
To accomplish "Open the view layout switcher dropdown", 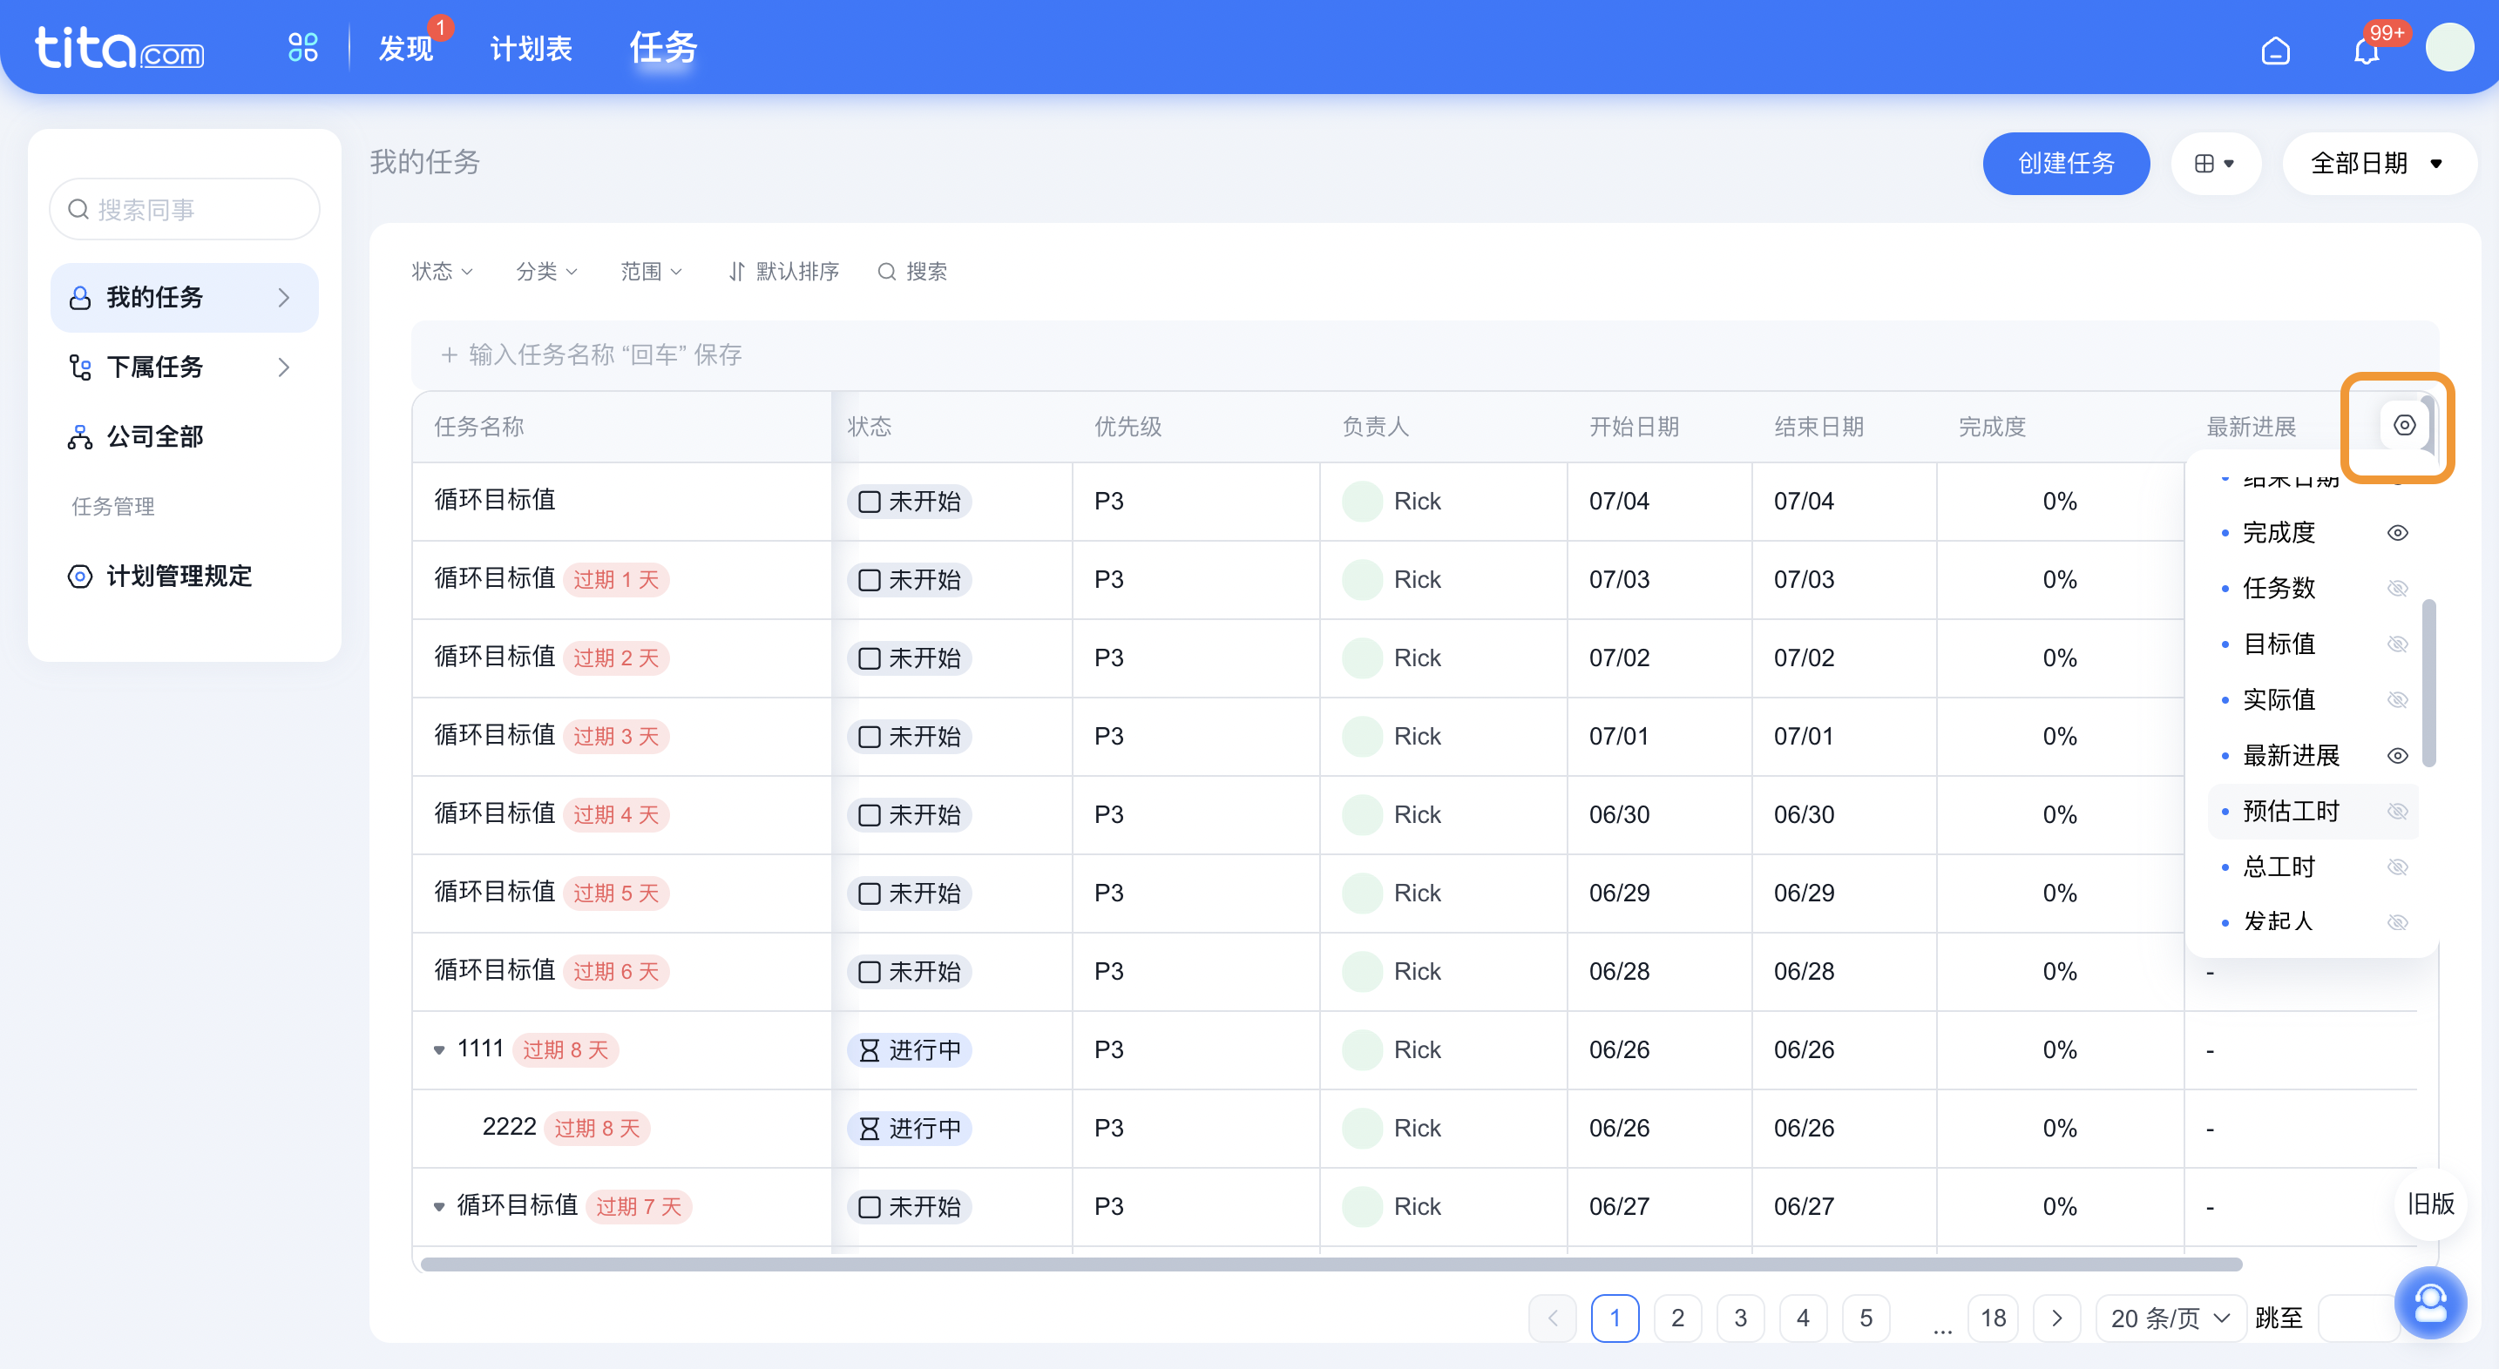I will coord(2215,163).
